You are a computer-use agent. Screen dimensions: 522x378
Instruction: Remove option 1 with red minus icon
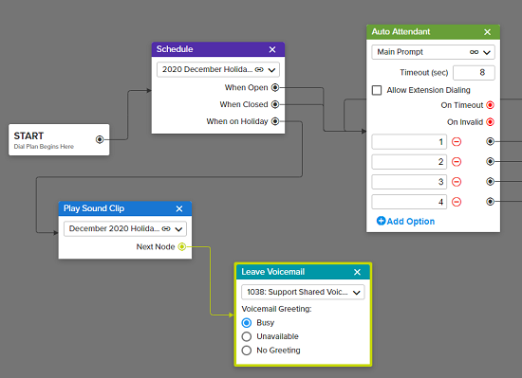coord(457,142)
